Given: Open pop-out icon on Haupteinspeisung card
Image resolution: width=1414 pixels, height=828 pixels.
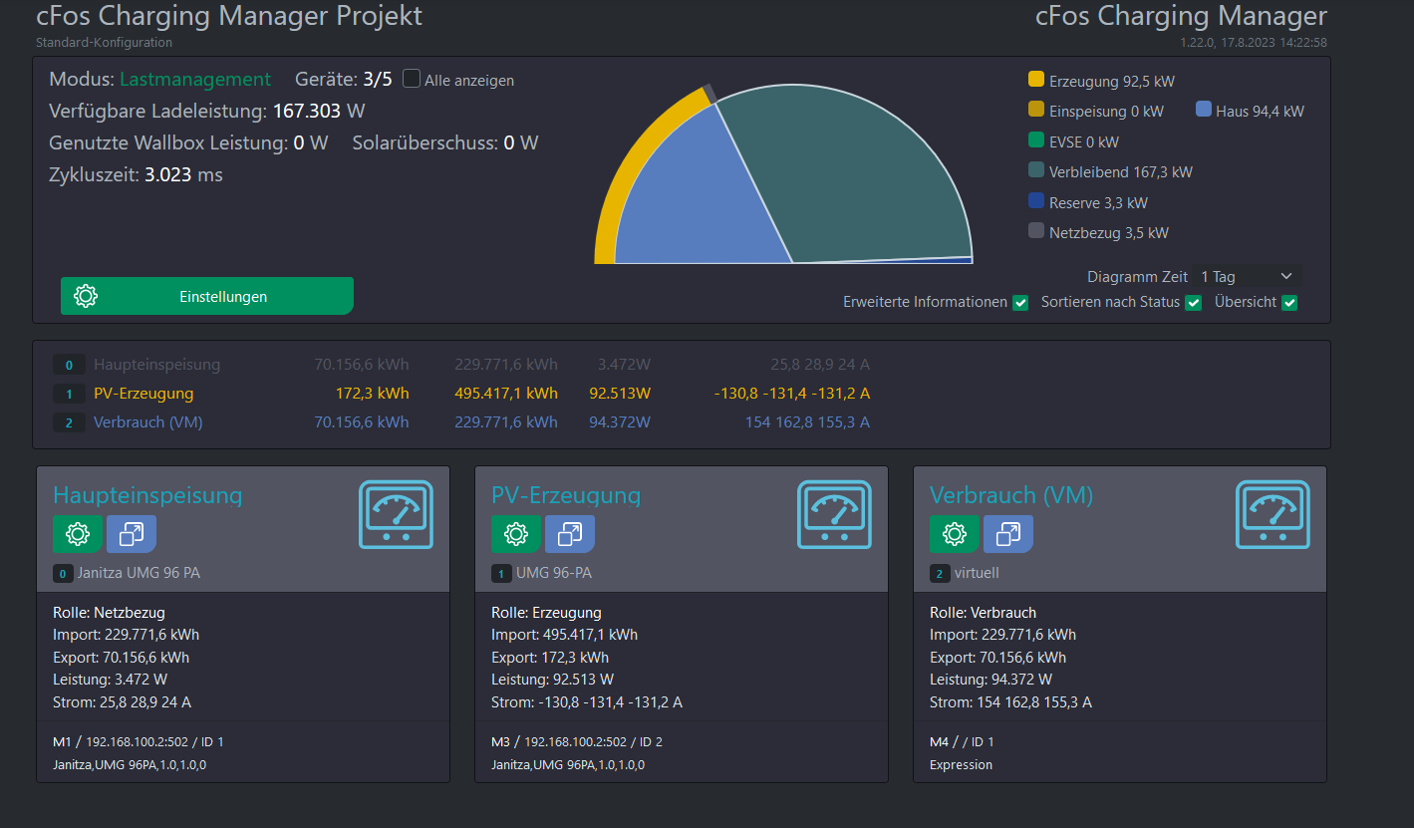Looking at the screenshot, I should coord(132,534).
